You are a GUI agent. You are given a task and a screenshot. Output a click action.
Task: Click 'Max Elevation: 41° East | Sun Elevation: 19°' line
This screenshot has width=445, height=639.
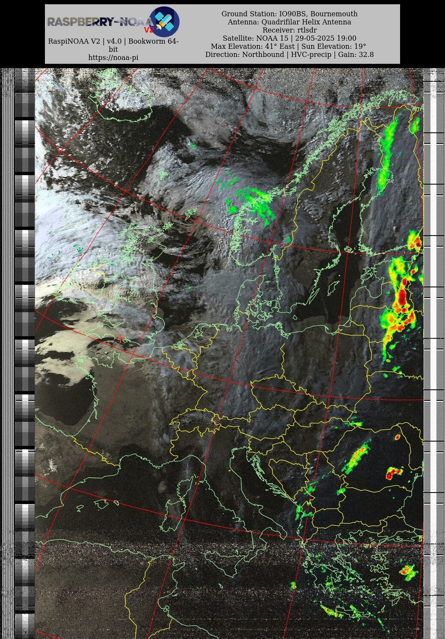289,46
